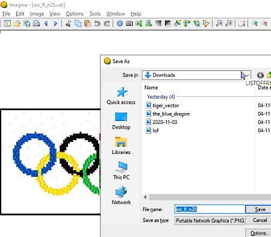
Task: Open the Help menu
Action: click(x=136, y=14)
